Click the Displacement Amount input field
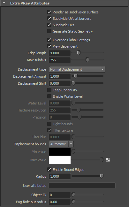Viewport: 129px width, 207px height. [x=60, y=76]
